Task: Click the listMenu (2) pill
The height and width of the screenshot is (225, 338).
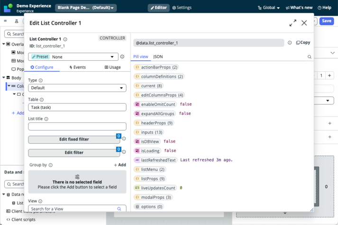Action: click(x=150, y=169)
